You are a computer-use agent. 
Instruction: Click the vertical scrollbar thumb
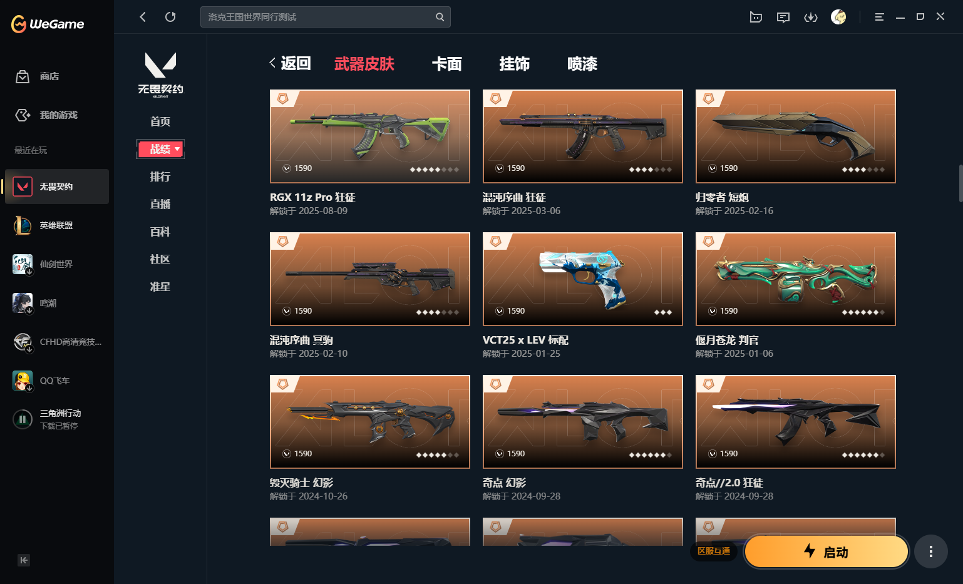point(960,183)
